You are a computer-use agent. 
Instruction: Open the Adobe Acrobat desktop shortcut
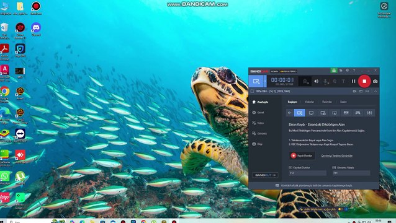4,51
